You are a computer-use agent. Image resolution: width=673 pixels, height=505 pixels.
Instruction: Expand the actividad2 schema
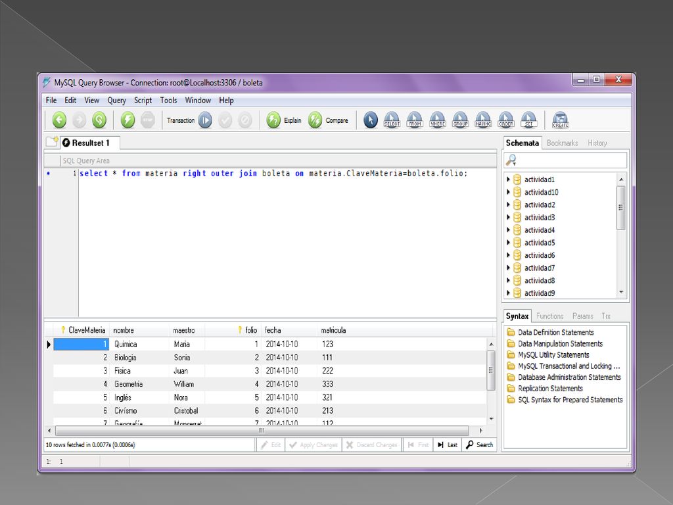(508, 205)
